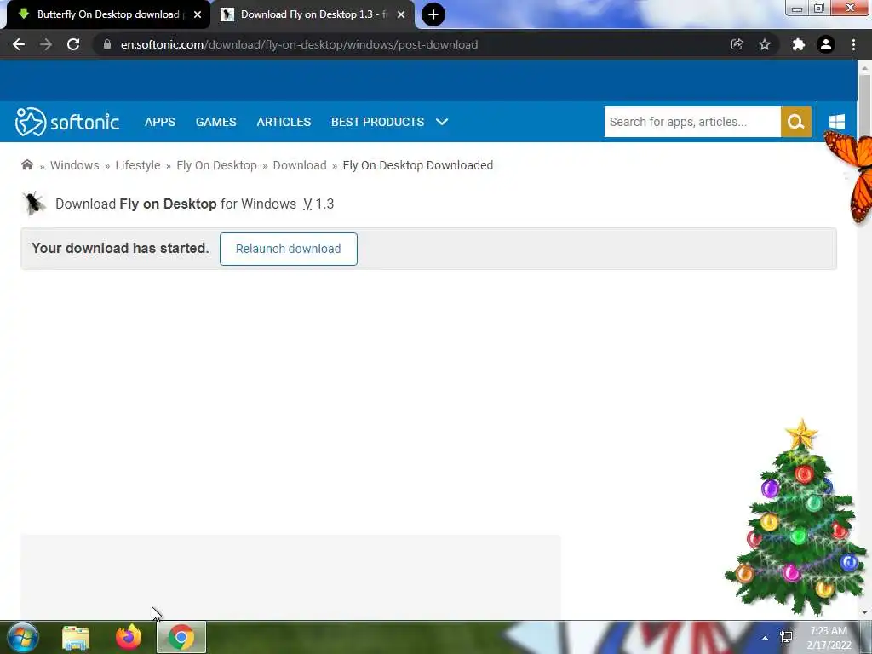Click the address bar URL
872x654 pixels.
coord(299,44)
